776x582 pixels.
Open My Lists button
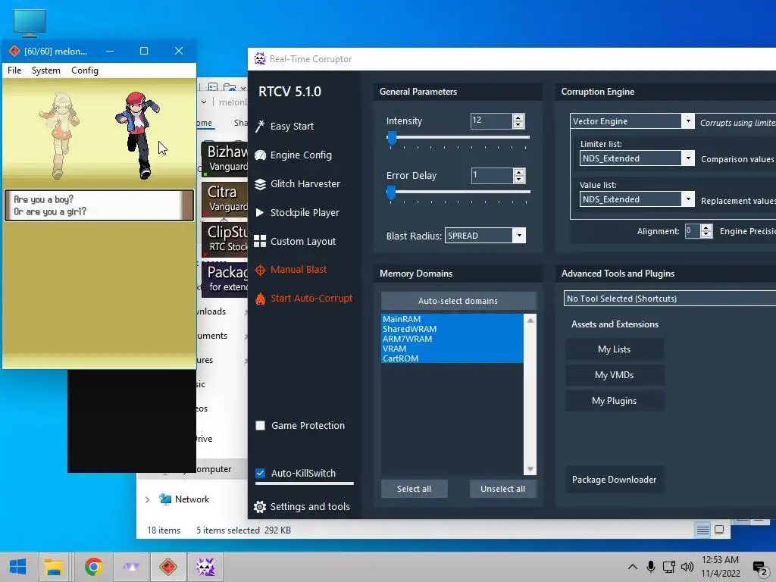coord(614,349)
